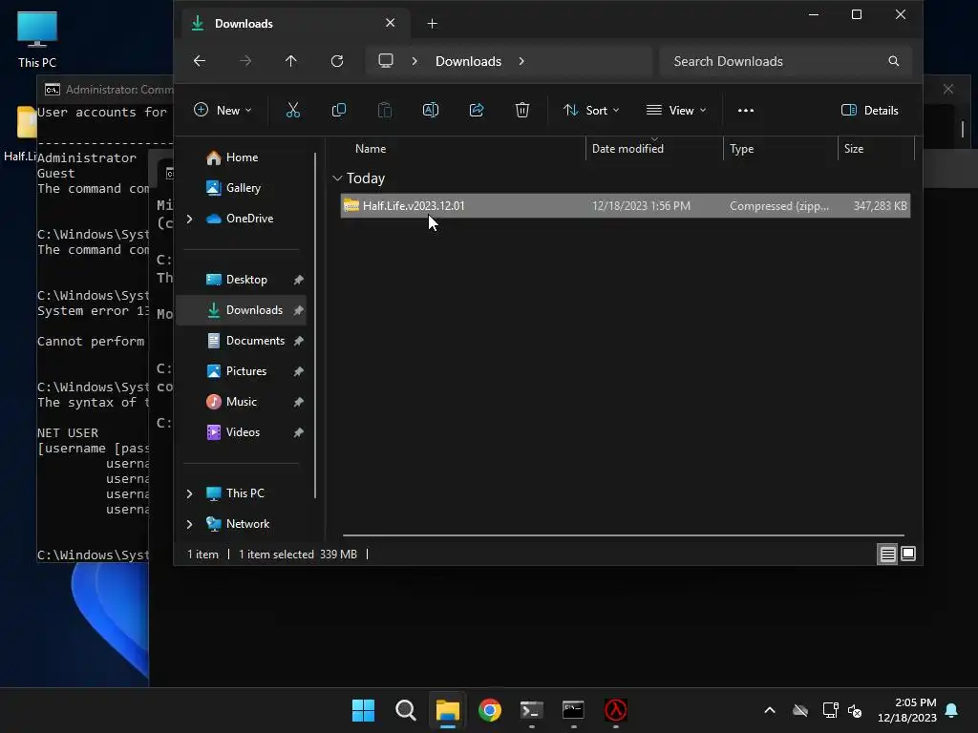Open the This PC desktop icon

[x=37, y=38]
